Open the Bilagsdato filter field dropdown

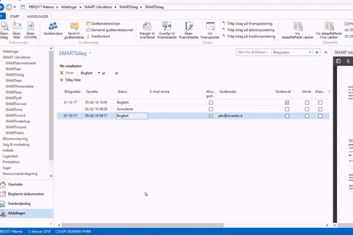click(310, 52)
